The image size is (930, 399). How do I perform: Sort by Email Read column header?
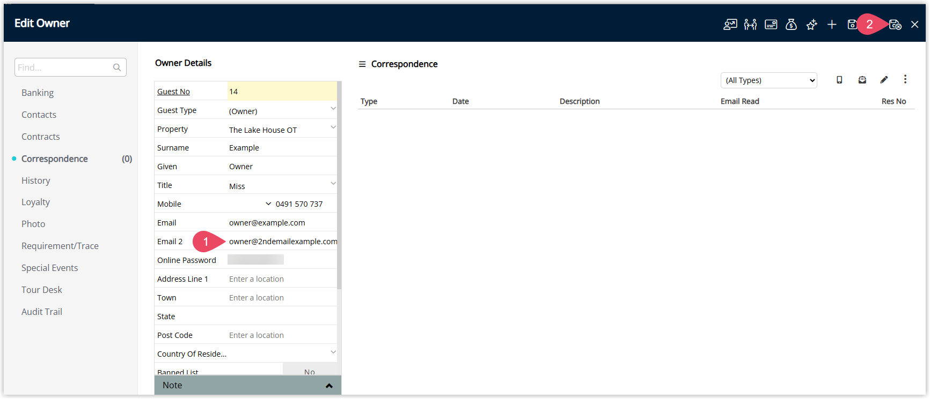(x=739, y=101)
